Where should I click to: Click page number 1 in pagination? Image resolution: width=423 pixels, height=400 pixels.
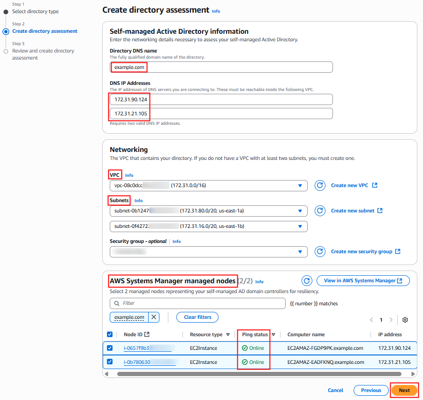381,320
